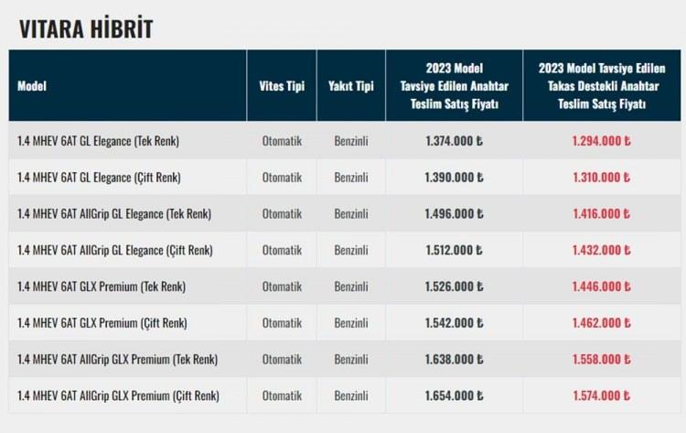The image size is (686, 433).
Task: Select the GL Elegance (Çift Renk) model name
Action: click(99, 178)
